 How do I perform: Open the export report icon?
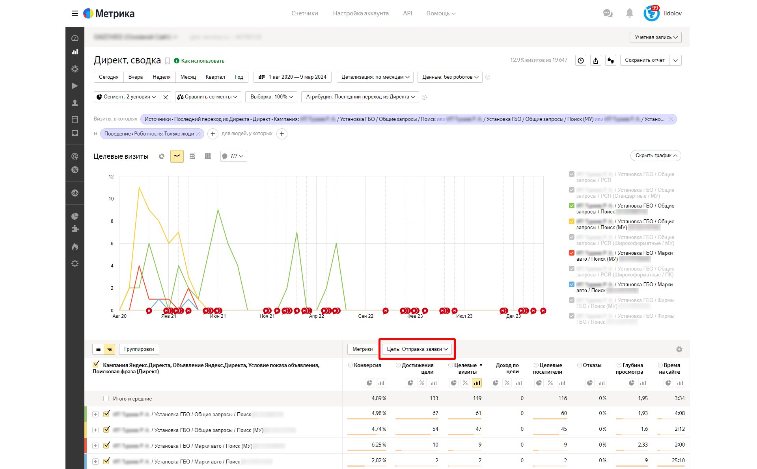[x=596, y=60]
